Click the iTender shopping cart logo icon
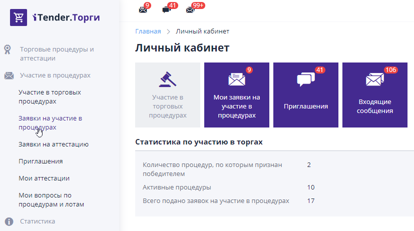Viewport: 414px width, 231px height. pos(19,17)
